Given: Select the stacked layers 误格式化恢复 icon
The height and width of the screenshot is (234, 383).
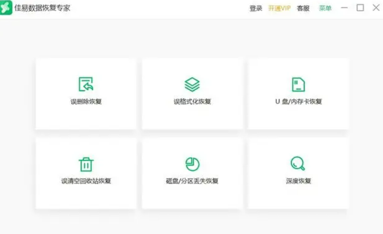Looking at the screenshot, I should (x=192, y=84).
